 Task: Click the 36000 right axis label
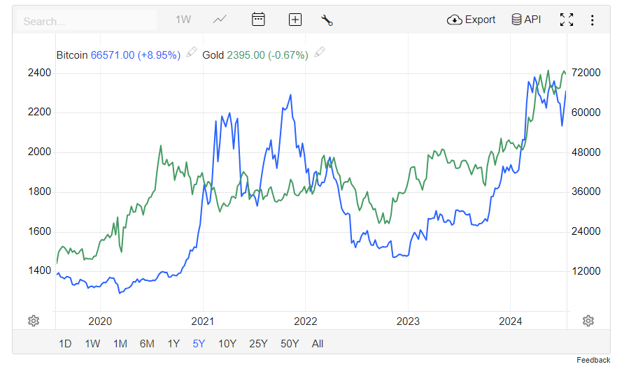coord(586,191)
